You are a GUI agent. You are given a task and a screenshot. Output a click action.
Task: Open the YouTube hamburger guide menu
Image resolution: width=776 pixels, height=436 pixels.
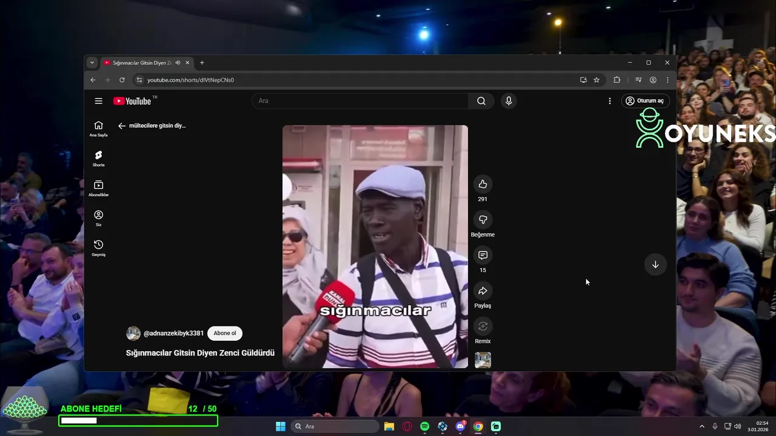pyautogui.click(x=98, y=101)
